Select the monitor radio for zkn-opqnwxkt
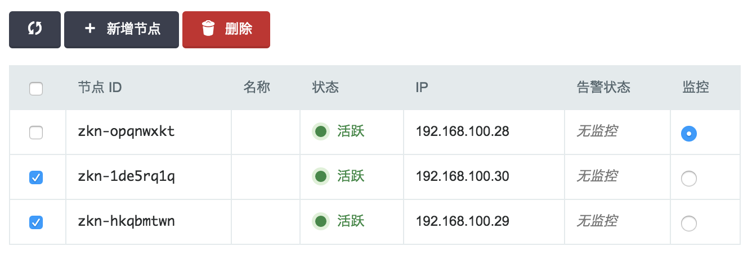This screenshot has height=255, width=752. pyautogui.click(x=689, y=134)
